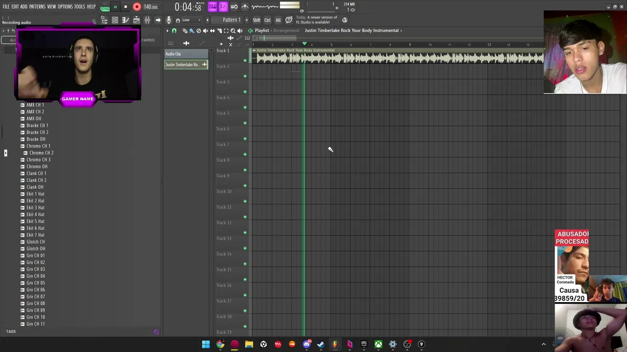
Task: Mute Track 2 via green dot
Action: (x=245, y=76)
